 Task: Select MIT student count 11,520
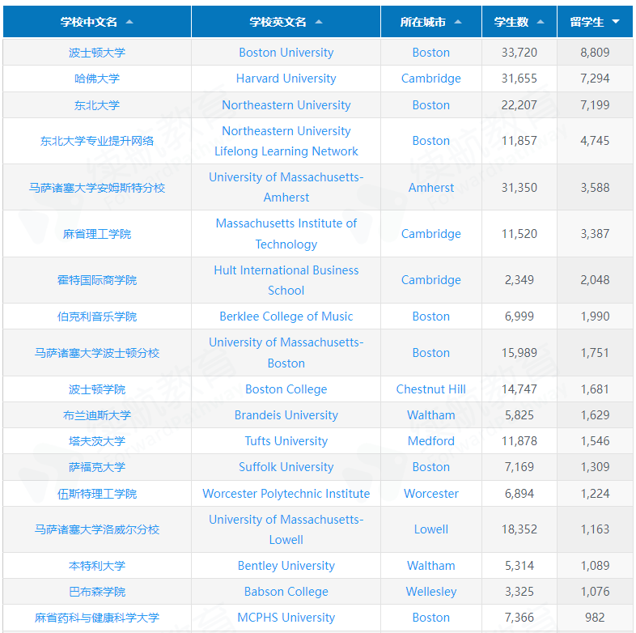click(519, 234)
